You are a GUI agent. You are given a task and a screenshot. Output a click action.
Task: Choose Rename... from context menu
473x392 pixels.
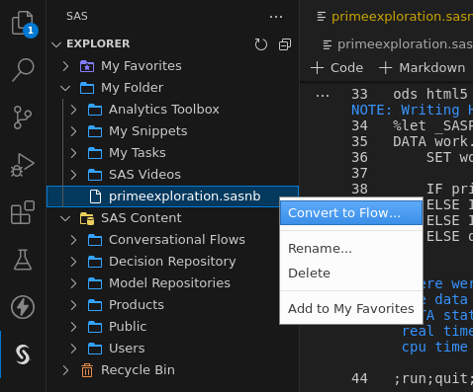click(351, 249)
